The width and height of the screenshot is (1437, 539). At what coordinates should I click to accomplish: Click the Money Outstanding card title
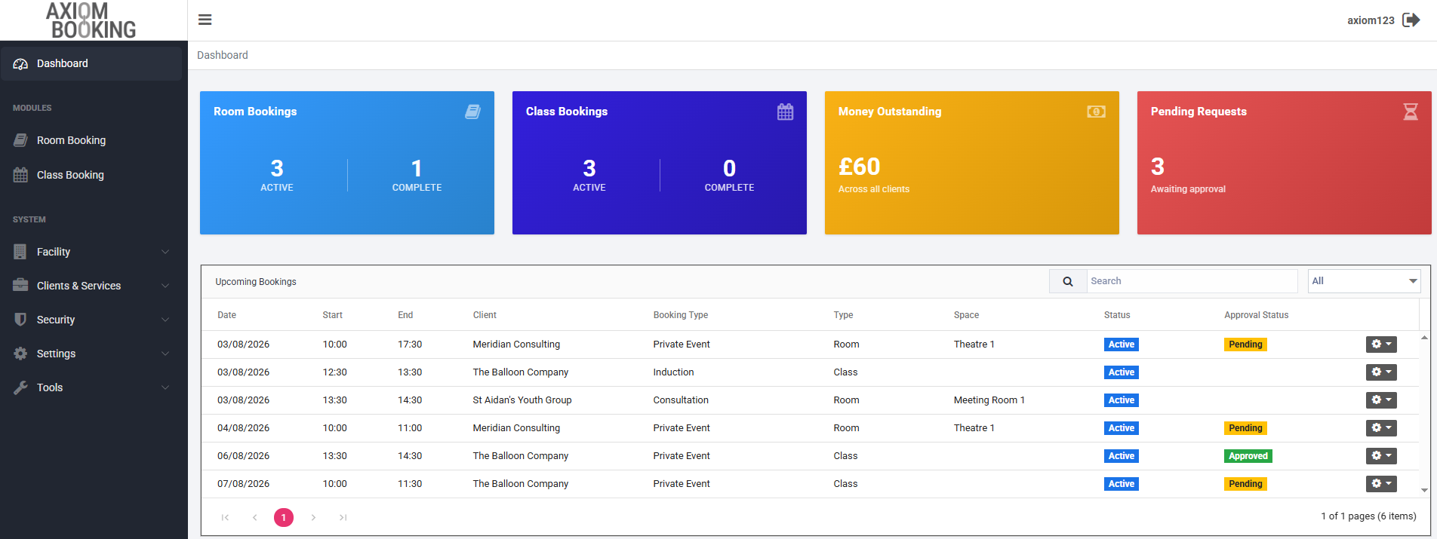pyautogui.click(x=890, y=112)
